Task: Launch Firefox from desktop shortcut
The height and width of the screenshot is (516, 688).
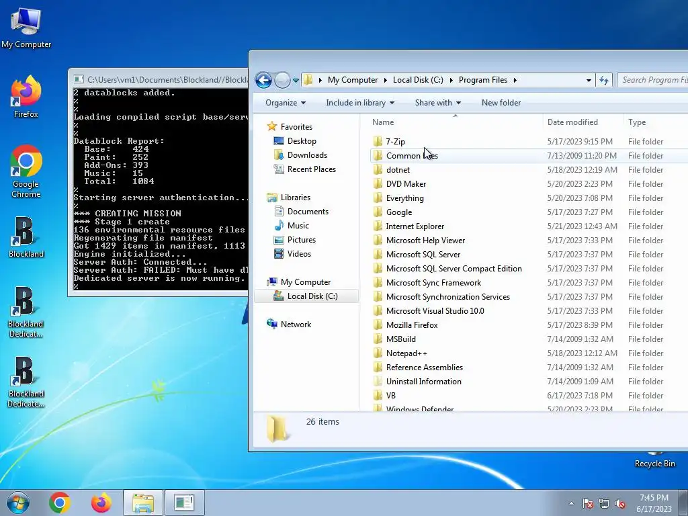Action: pos(26,97)
